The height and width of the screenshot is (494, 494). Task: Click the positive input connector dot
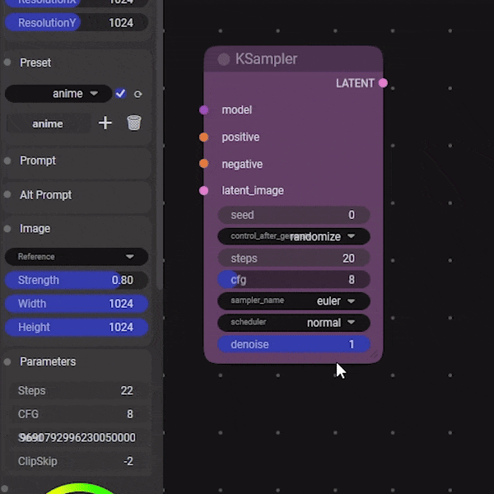(x=204, y=137)
